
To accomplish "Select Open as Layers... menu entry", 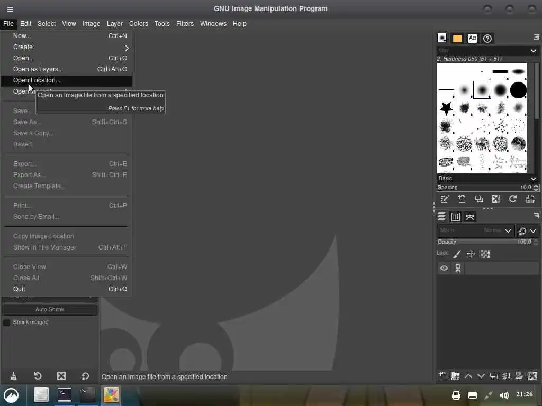I will click(66, 69).
